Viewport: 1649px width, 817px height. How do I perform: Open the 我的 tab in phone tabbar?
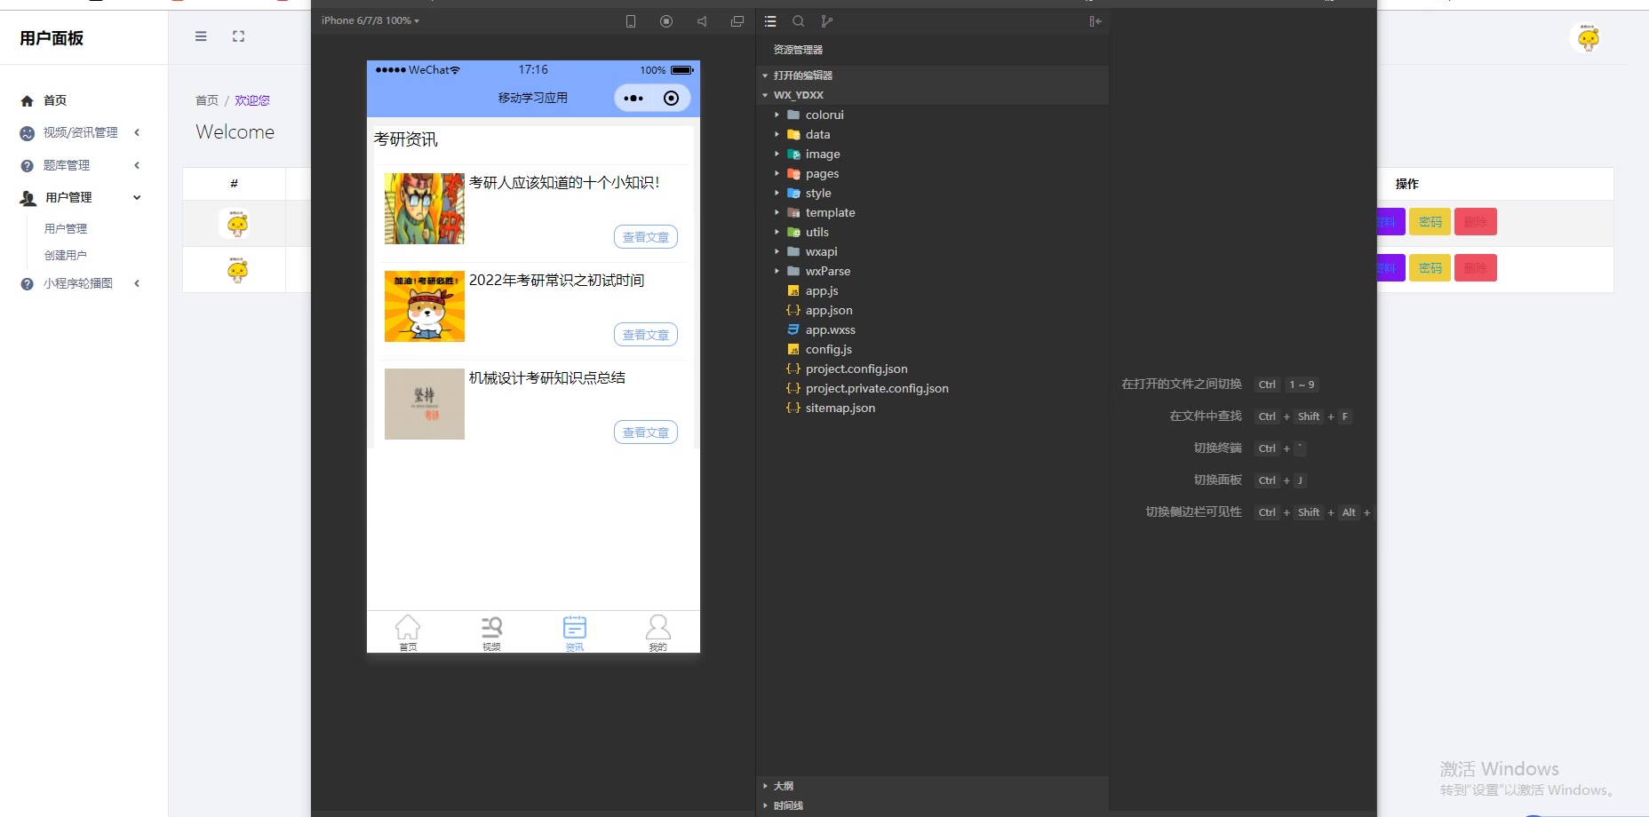tap(658, 633)
